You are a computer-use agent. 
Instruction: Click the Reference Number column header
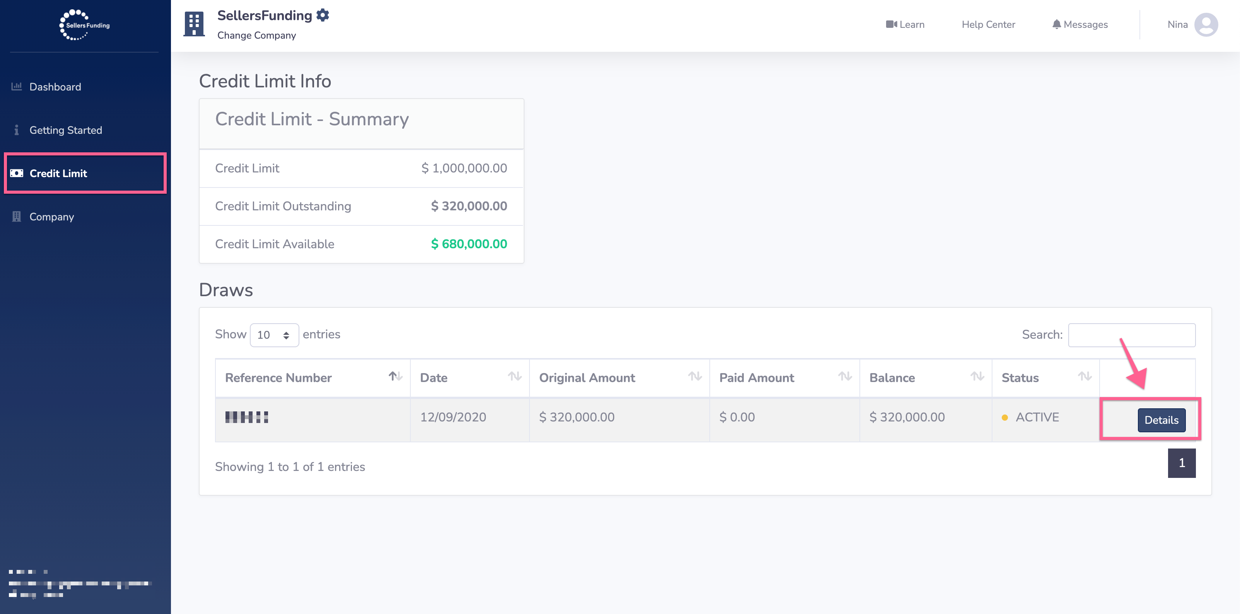tap(313, 378)
